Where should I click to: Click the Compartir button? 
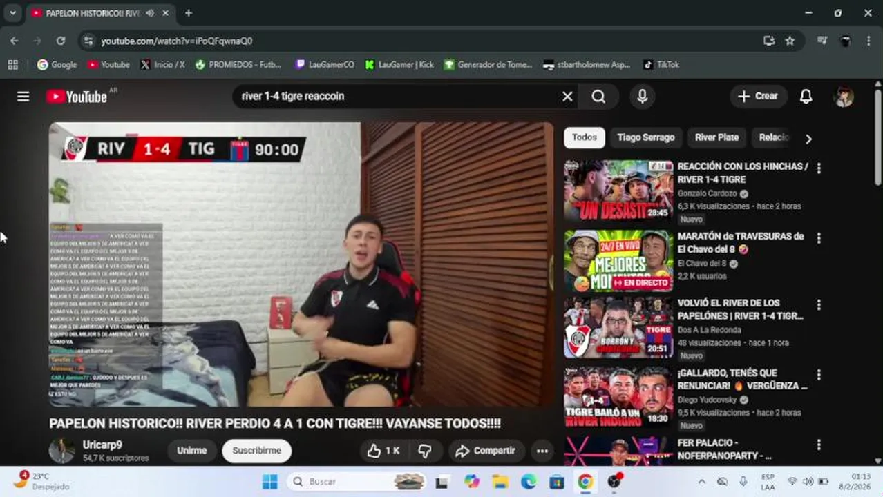pyautogui.click(x=486, y=451)
